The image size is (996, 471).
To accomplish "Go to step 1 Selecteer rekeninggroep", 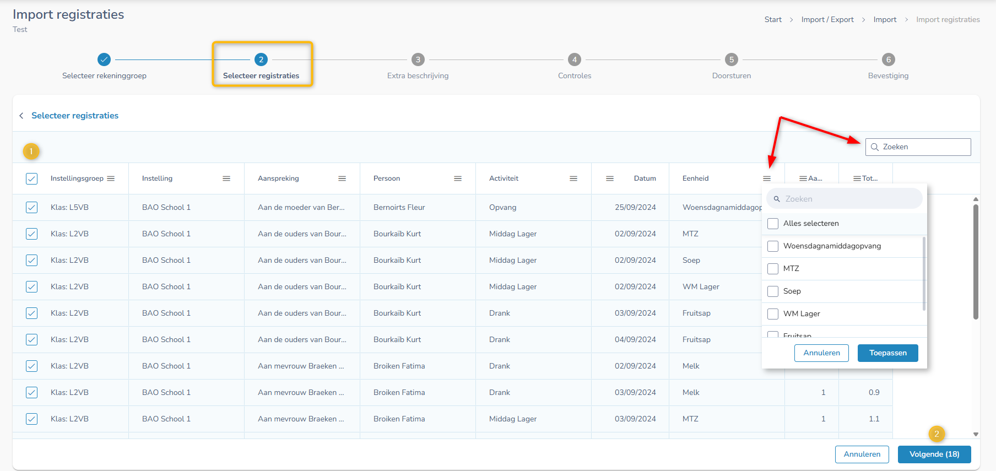I will 104,59.
